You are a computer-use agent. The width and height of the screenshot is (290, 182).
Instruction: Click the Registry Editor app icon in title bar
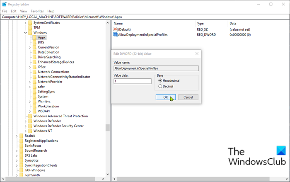point(5,4)
